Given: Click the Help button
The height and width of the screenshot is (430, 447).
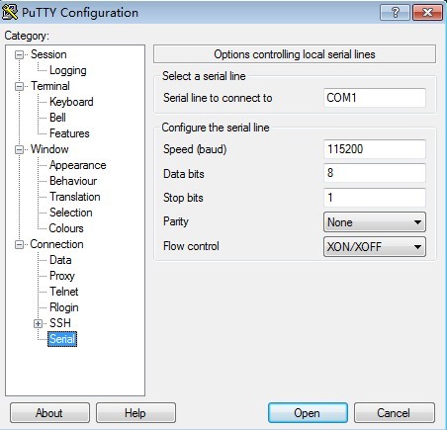Looking at the screenshot, I should [135, 413].
